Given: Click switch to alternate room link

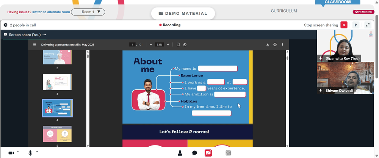Looking at the screenshot, I should click(51, 12).
